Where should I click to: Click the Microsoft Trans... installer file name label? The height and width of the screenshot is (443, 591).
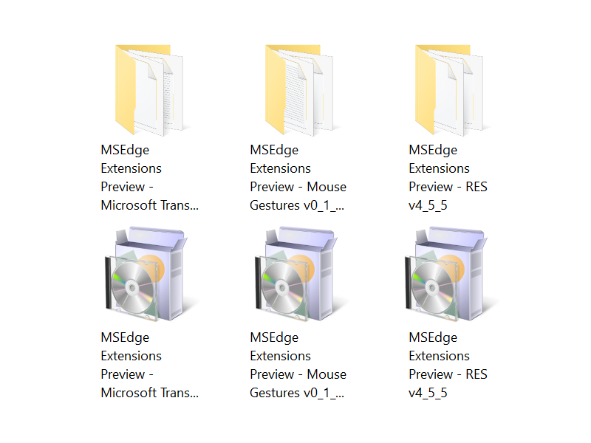tap(150, 365)
